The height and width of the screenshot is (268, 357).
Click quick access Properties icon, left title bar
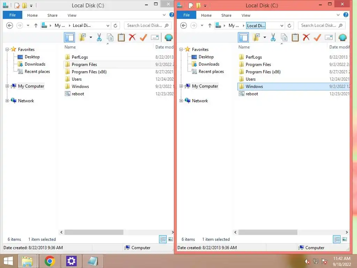pyautogui.click(x=17, y=6)
